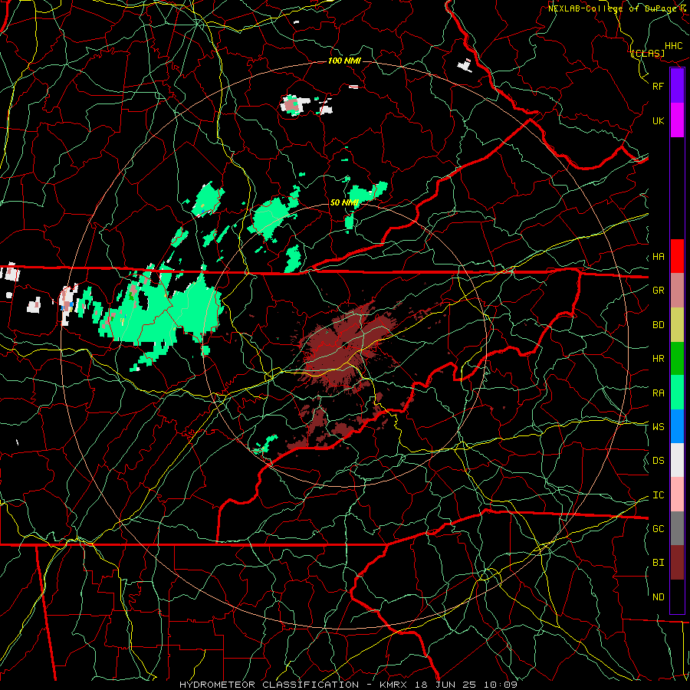Image resolution: width=690 pixels, height=690 pixels.
Task: Click the IC legend label
Action: [x=659, y=495]
